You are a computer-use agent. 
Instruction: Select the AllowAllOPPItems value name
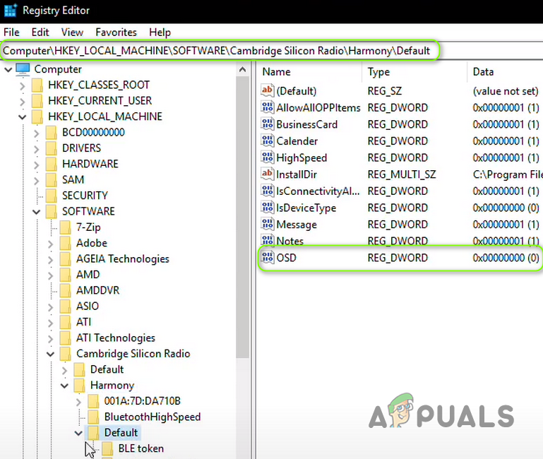318,108
